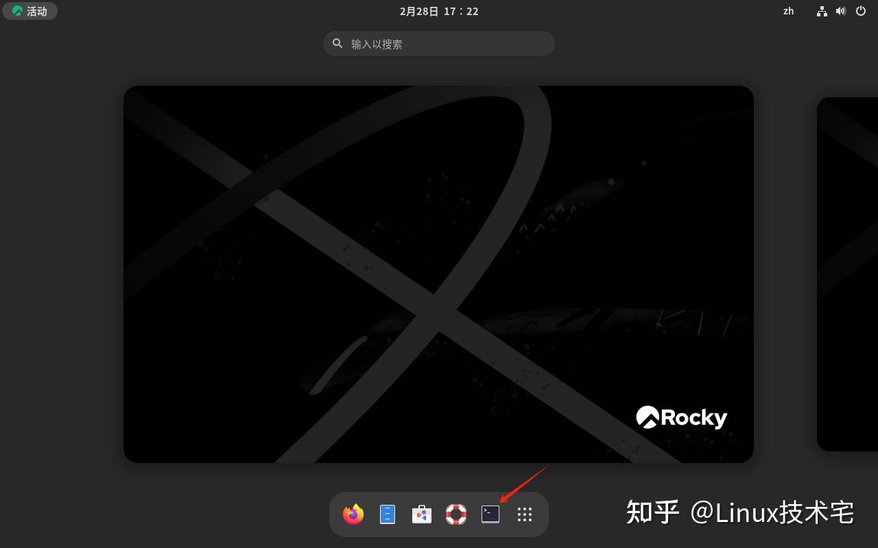Image resolution: width=878 pixels, height=548 pixels.
Task: Click the network status icon
Action: [x=822, y=11]
